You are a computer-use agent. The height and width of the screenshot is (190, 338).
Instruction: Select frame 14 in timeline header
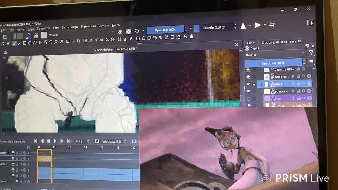coord(86,147)
